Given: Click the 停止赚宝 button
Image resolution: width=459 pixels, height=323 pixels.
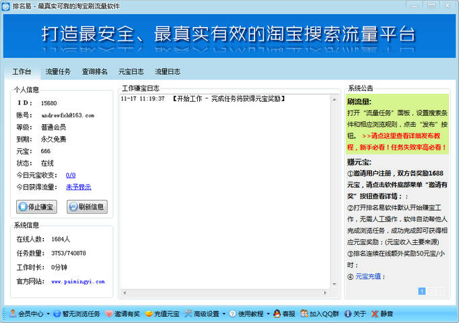Looking at the screenshot, I should click(x=36, y=207).
